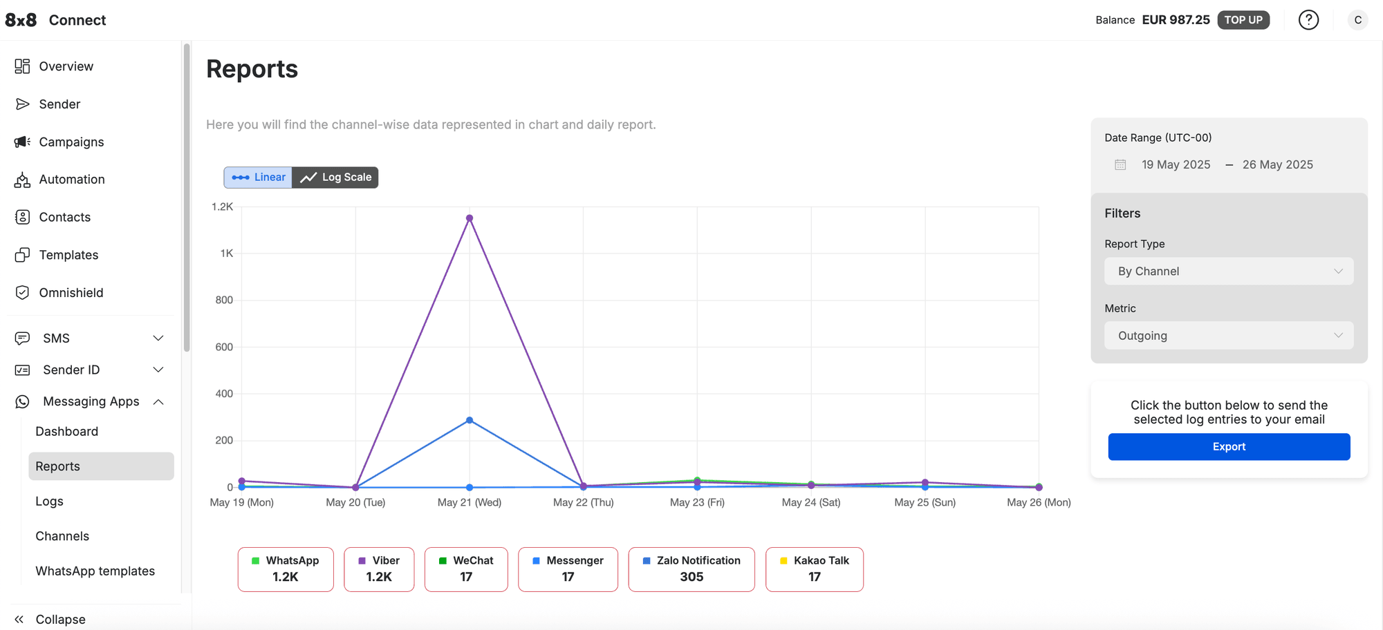1383x630 pixels.
Task: Click Viber peak data point on May 21
Action: (x=470, y=218)
